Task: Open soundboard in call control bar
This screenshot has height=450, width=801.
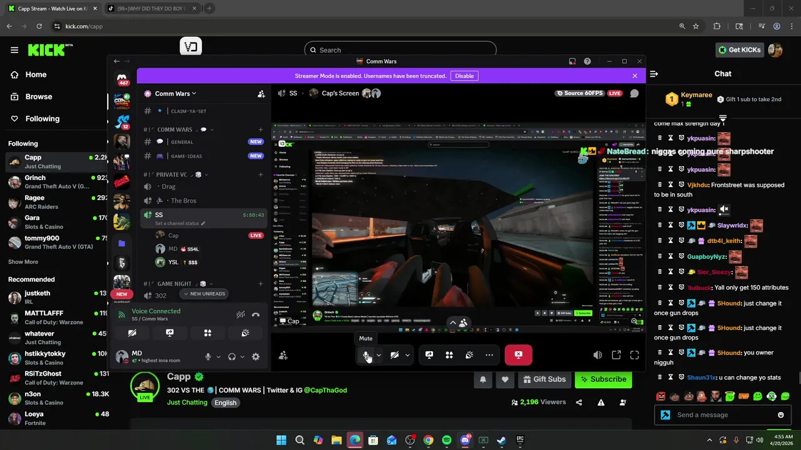Action: point(469,355)
